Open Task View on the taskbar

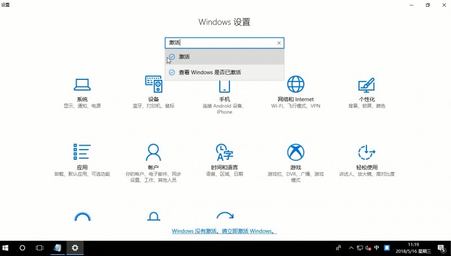(x=39, y=248)
